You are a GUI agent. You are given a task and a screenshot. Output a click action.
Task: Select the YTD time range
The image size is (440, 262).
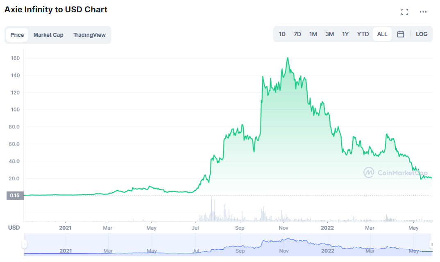[x=363, y=34]
